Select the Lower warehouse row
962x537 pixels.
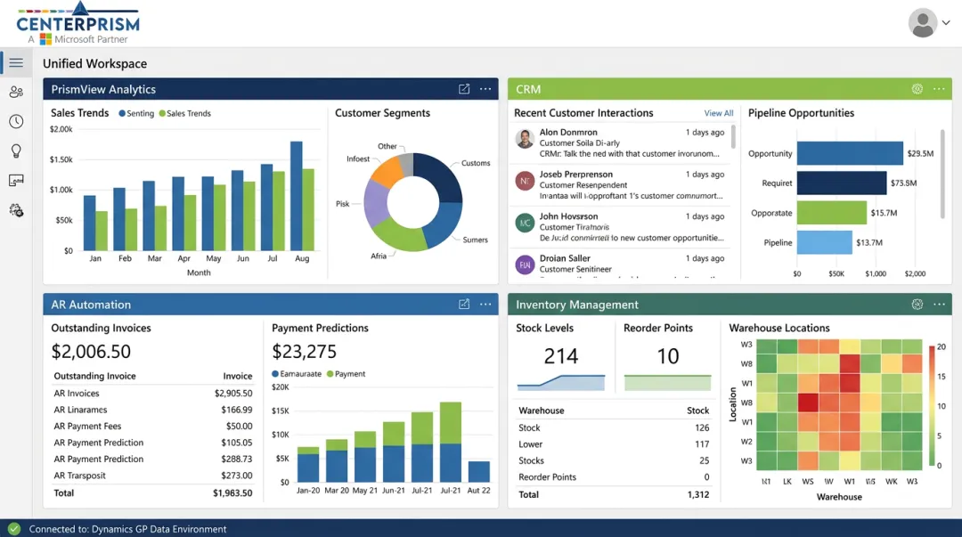click(614, 443)
